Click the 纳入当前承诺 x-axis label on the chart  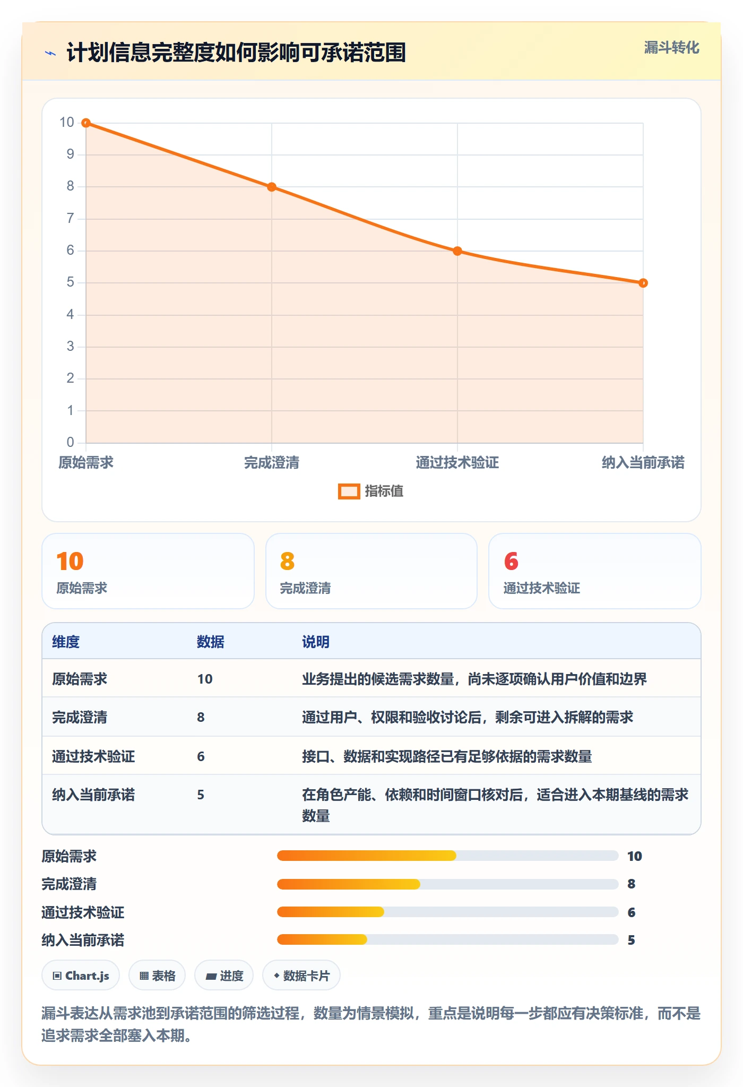point(643,463)
